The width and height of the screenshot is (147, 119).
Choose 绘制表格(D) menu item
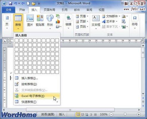pyautogui.click(x=37, y=84)
